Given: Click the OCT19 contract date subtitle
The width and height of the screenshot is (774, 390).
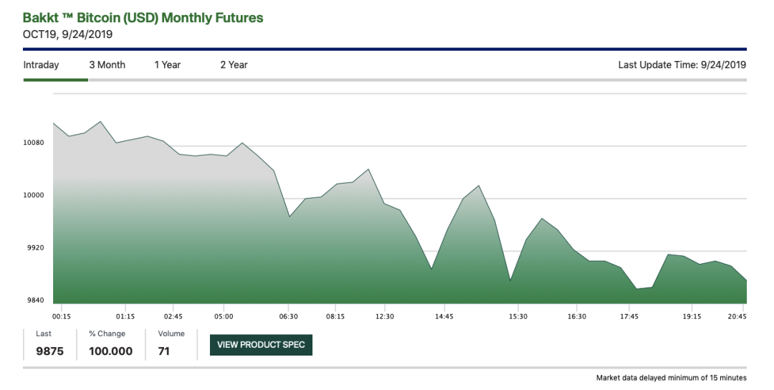Looking at the screenshot, I should click(x=67, y=34).
